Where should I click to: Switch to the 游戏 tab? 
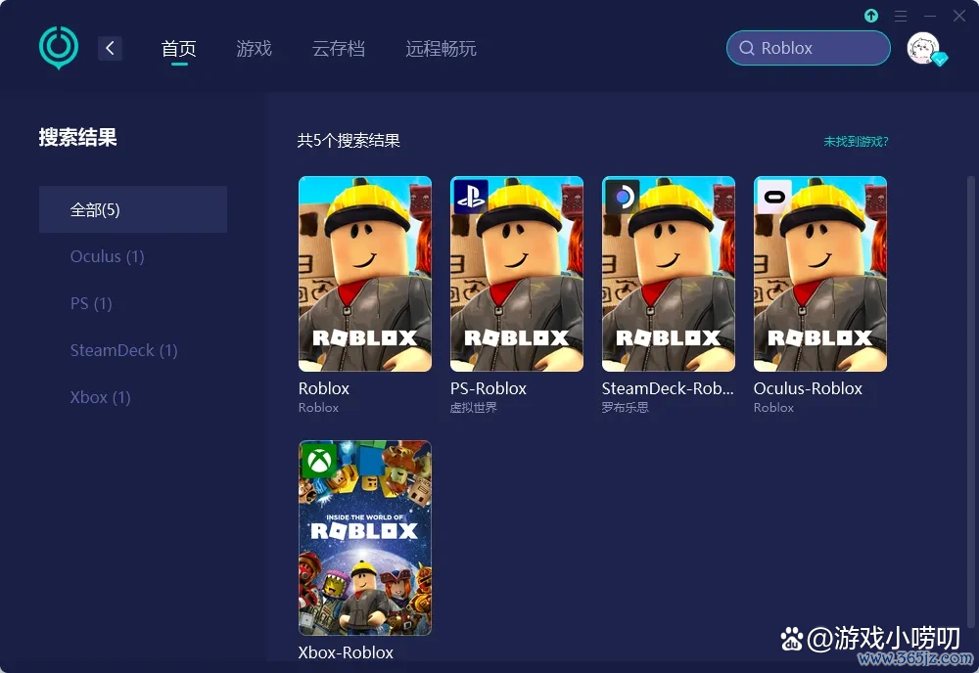(255, 49)
